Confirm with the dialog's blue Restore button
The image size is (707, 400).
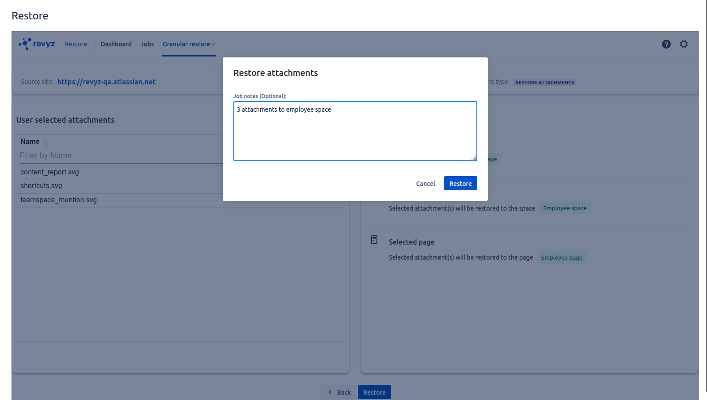click(x=460, y=183)
